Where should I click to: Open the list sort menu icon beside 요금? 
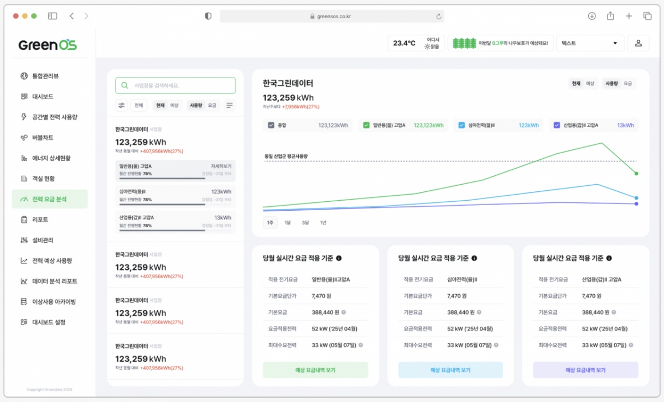(229, 105)
